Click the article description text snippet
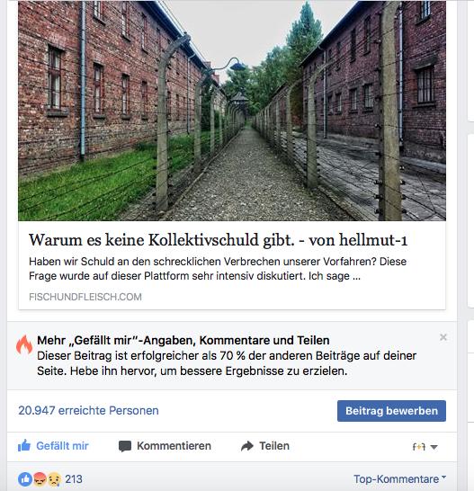This screenshot has height=491, width=474. click(x=218, y=269)
